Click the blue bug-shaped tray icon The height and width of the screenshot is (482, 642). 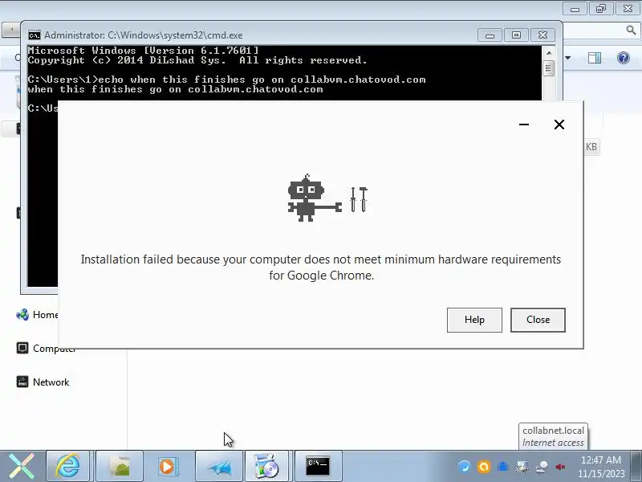tap(503, 467)
